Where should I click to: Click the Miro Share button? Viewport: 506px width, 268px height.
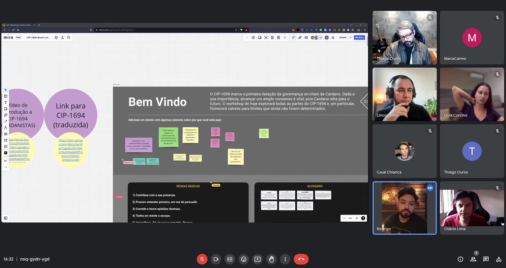(x=359, y=38)
